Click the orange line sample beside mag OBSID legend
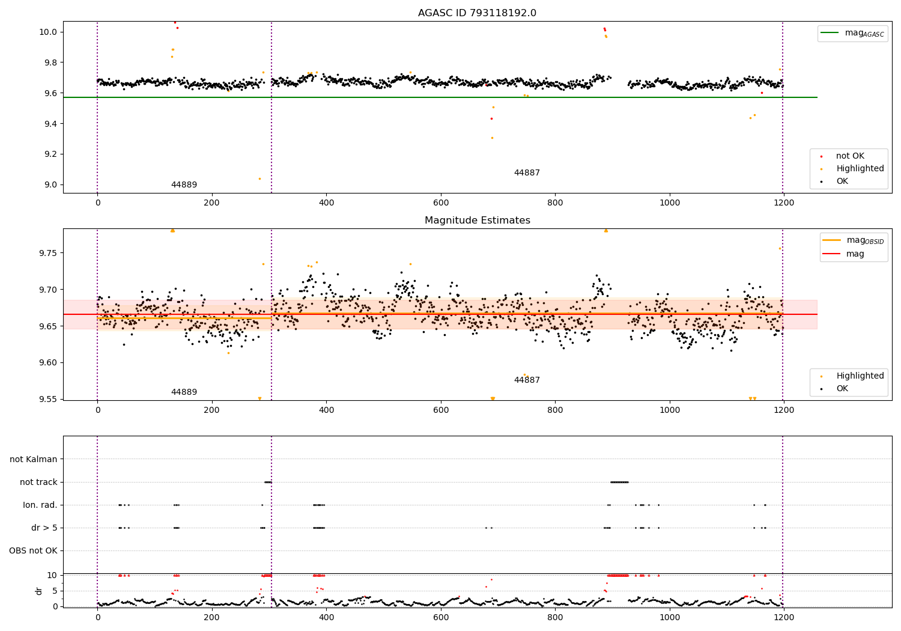 (832, 240)
